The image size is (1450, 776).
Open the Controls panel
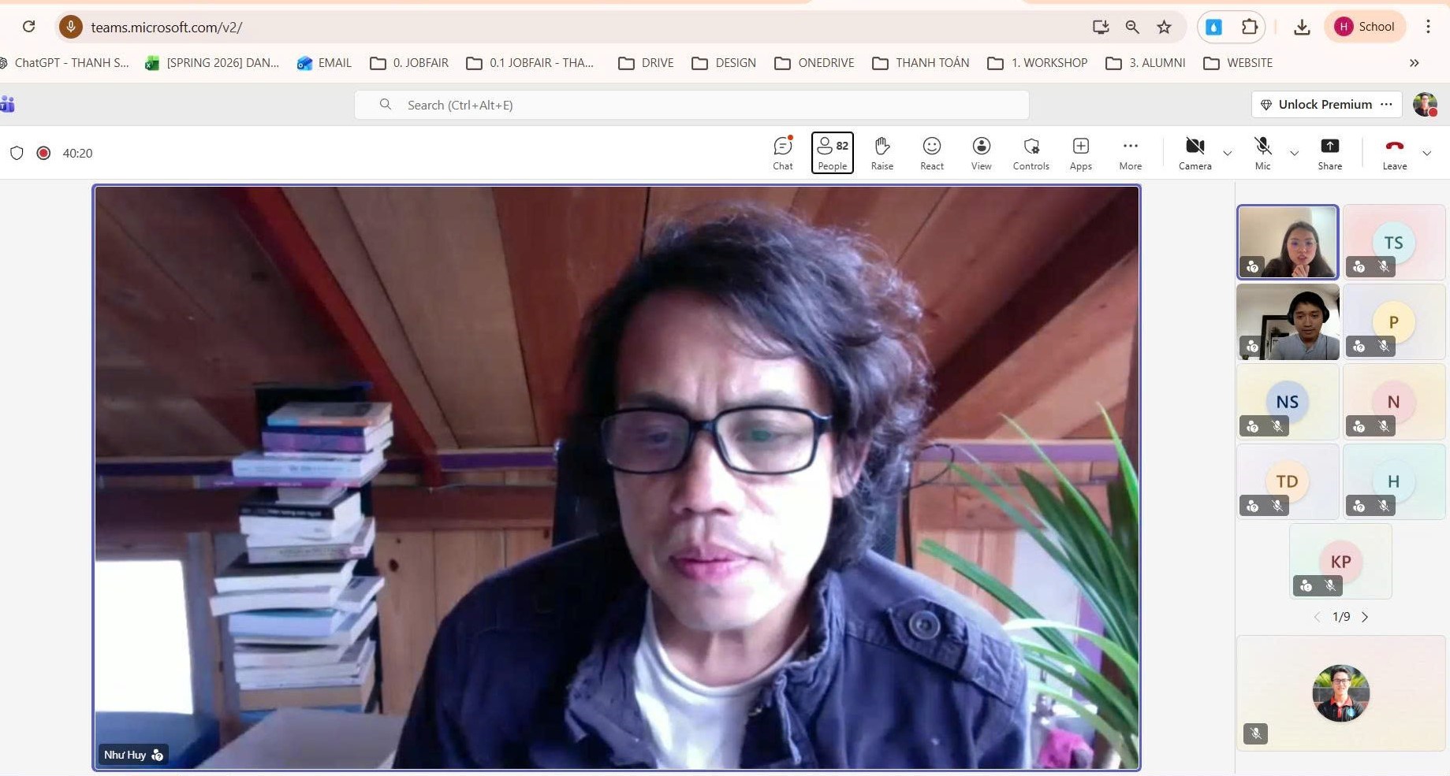(1031, 153)
